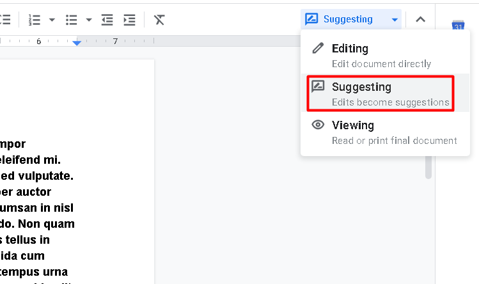Click "Read or print final document" text

tap(394, 141)
